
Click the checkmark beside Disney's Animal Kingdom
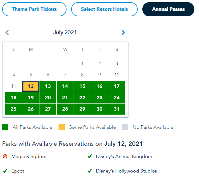tap(90, 157)
